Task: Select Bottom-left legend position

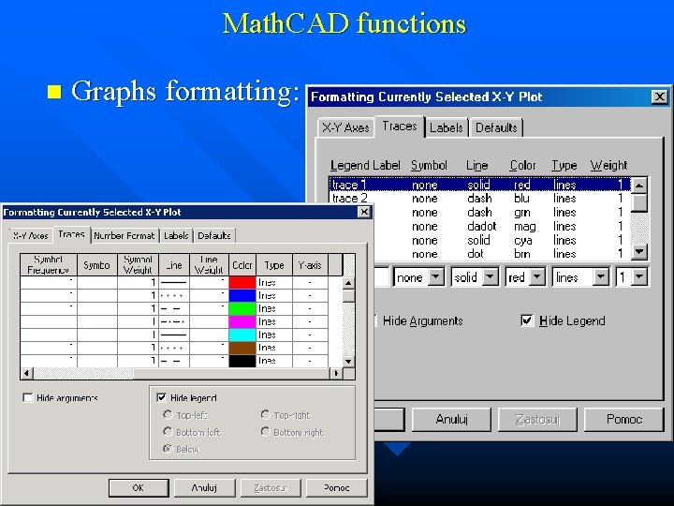Action: 168,432
